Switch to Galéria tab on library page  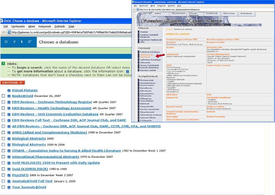pos(158,14)
